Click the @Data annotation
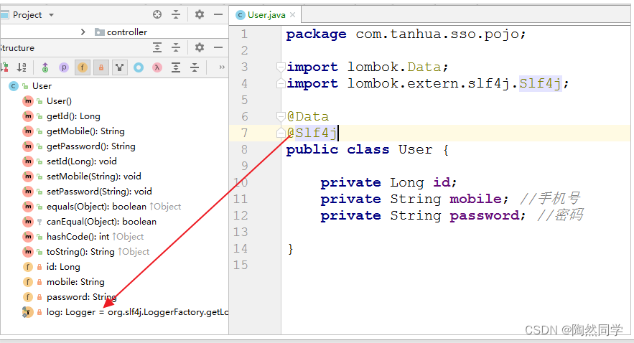634x343 pixels. coord(308,117)
